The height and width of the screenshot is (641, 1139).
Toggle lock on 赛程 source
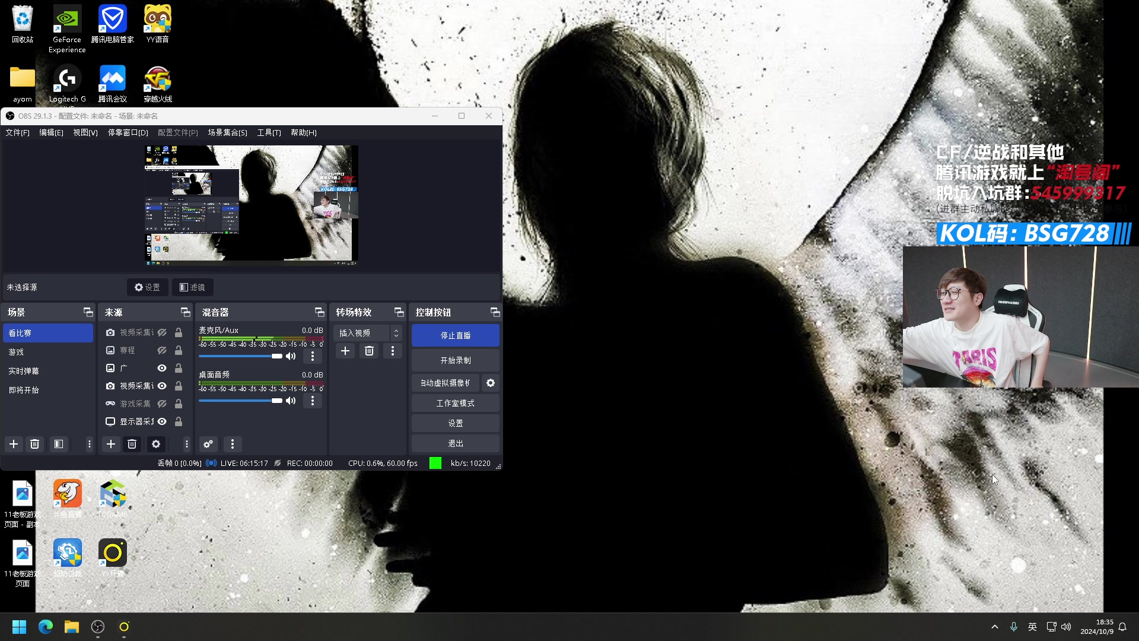pos(179,350)
